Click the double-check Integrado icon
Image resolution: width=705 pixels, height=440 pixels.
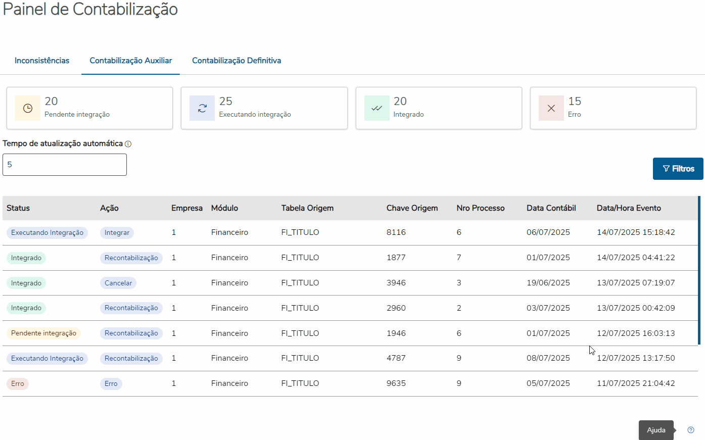point(377,108)
